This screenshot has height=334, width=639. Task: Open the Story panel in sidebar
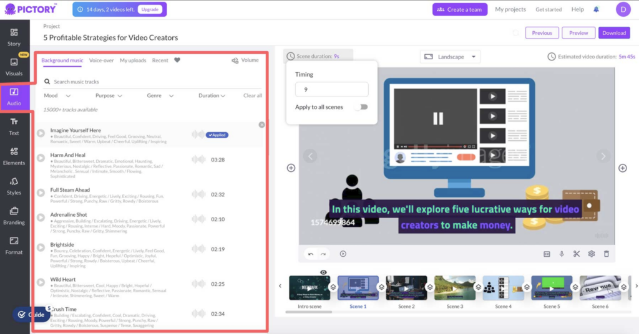[14, 37]
